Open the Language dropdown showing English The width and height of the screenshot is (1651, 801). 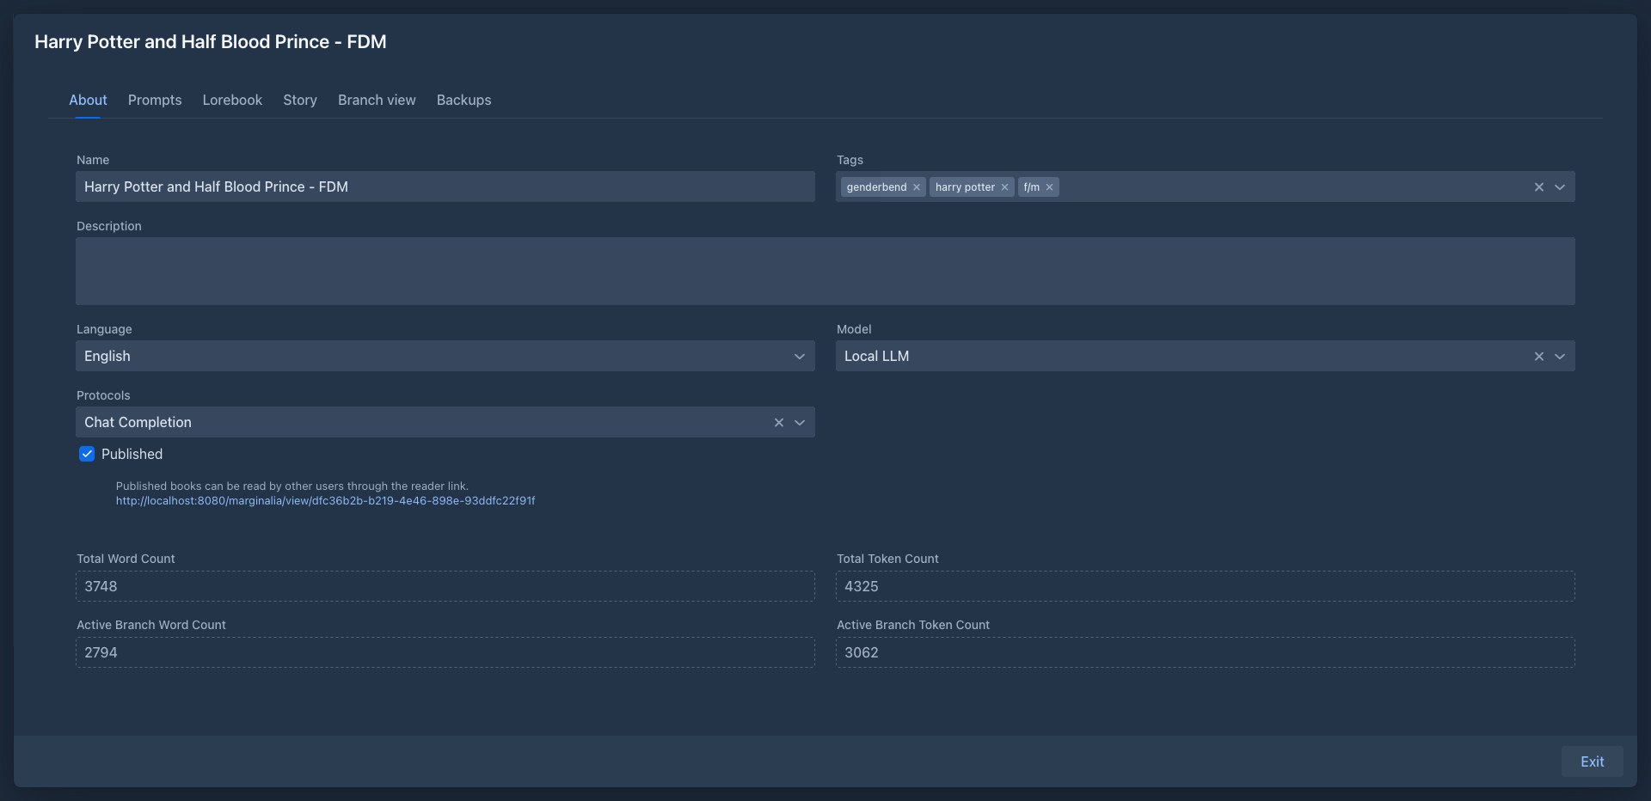[445, 356]
